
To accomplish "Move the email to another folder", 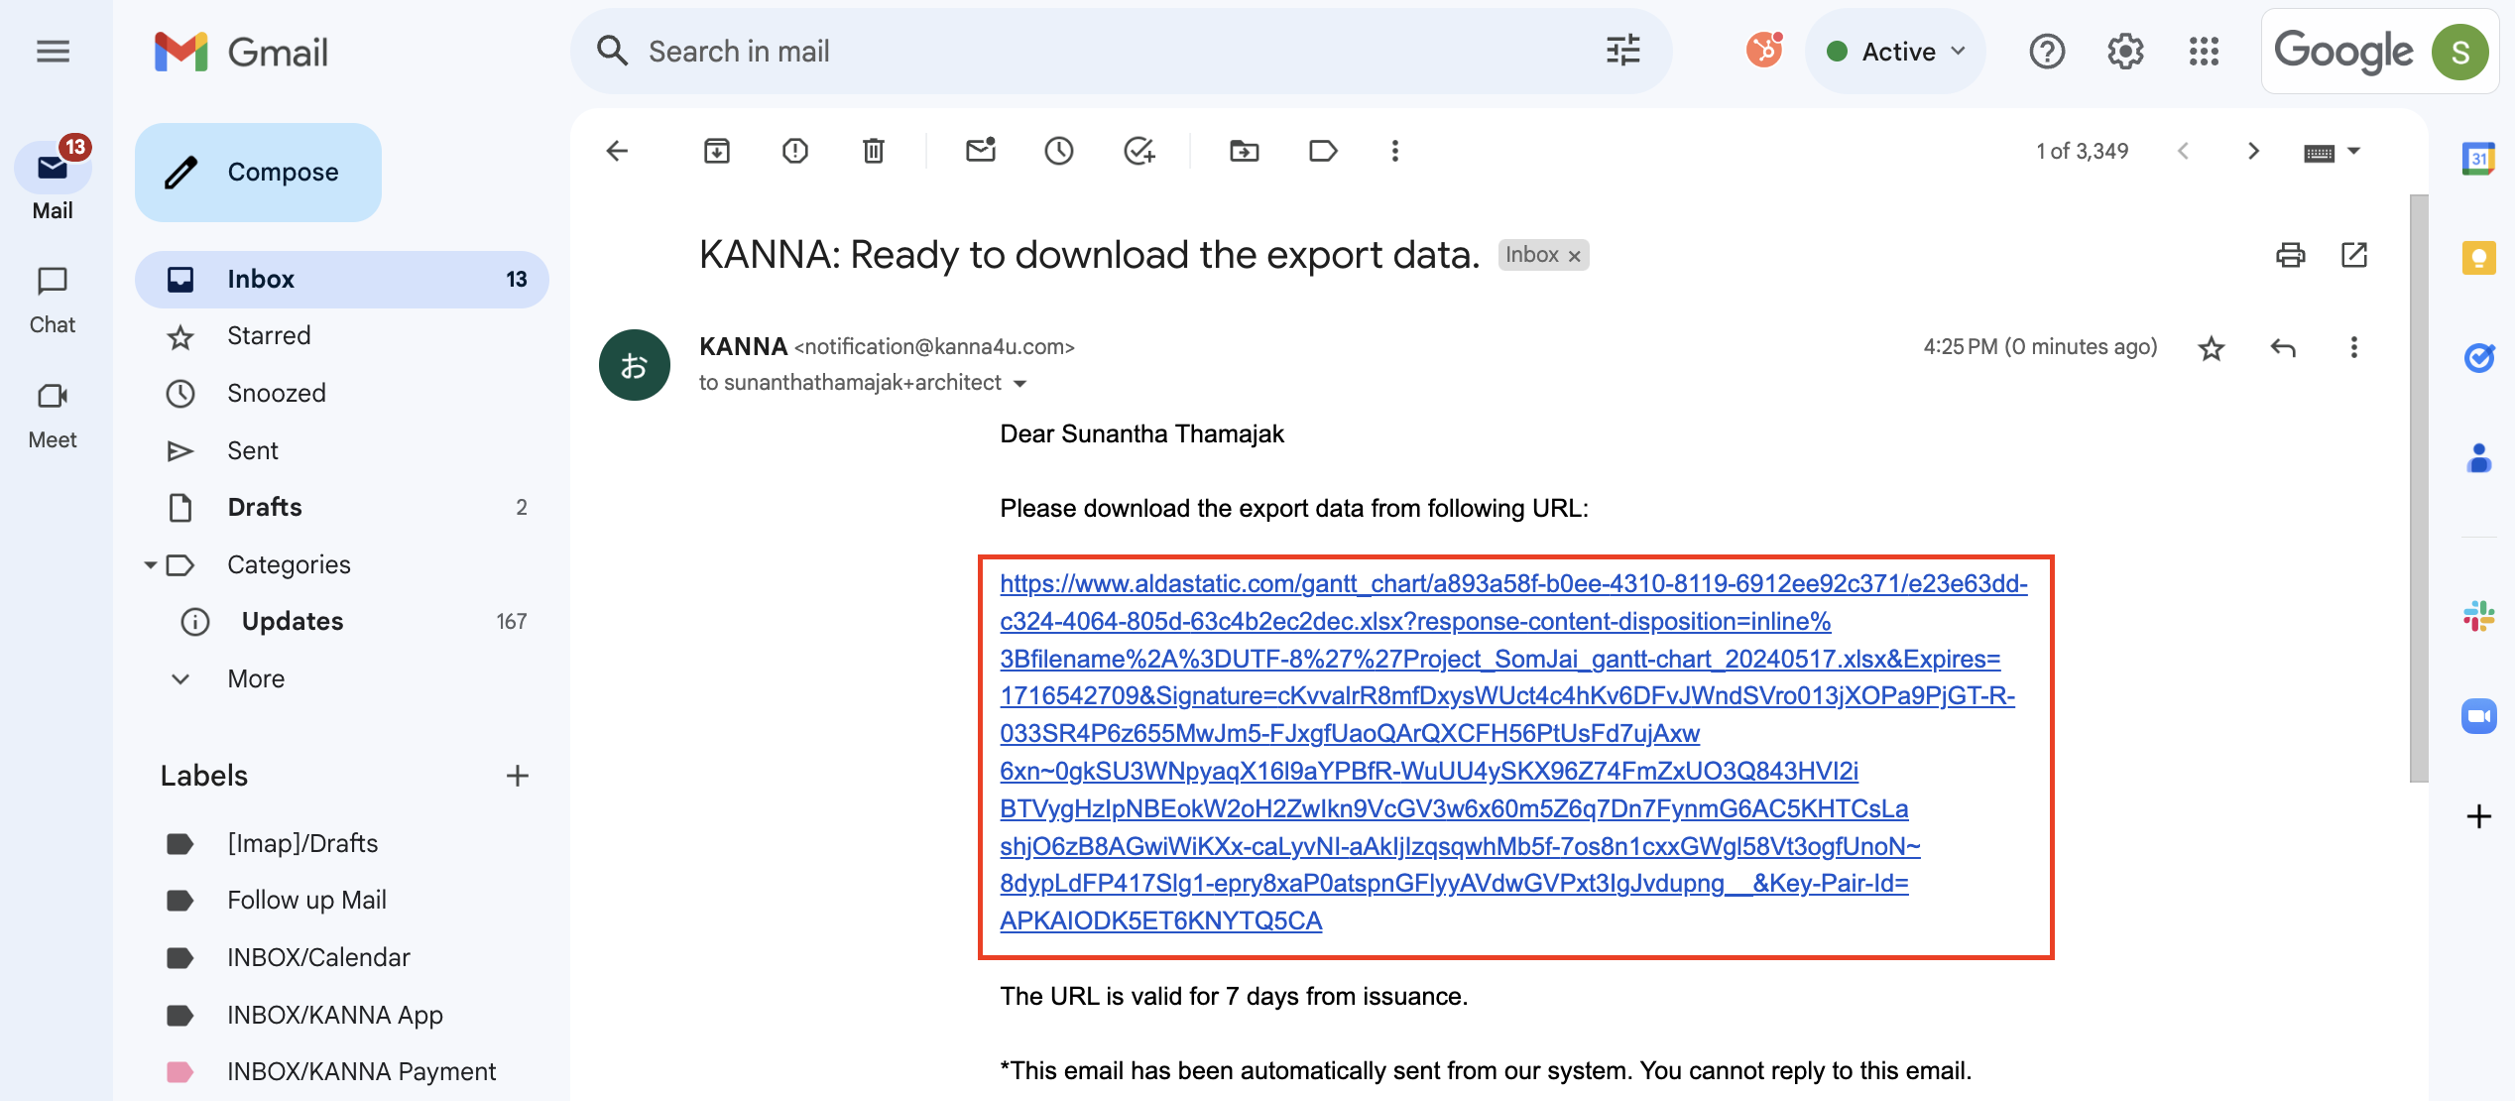I will pyautogui.click(x=1244, y=151).
